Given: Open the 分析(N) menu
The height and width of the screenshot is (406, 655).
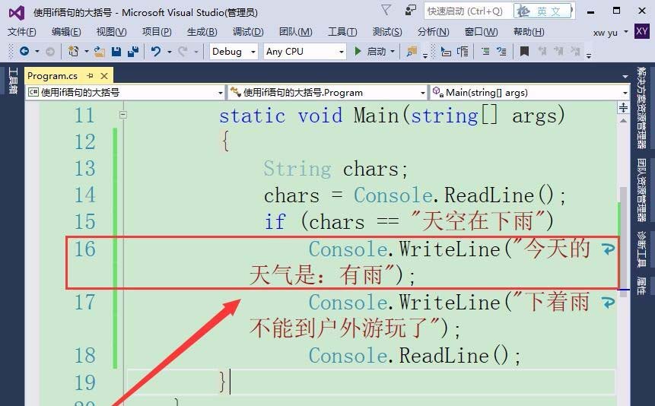Looking at the screenshot, I should click(433, 32).
